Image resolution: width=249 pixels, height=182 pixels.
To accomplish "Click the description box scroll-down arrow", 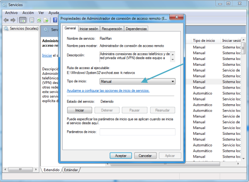I will pyautogui.click(x=173, y=60).
